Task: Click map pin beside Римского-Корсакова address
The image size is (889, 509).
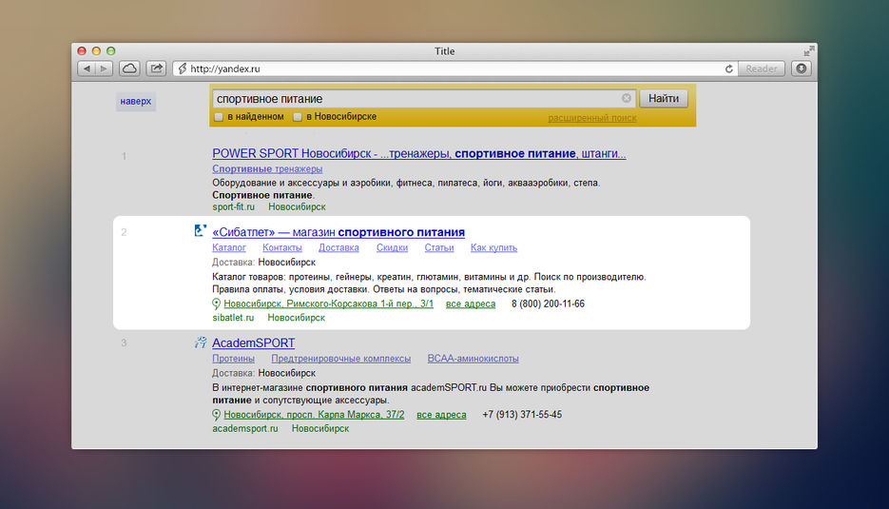Action: pyautogui.click(x=217, y=304)
